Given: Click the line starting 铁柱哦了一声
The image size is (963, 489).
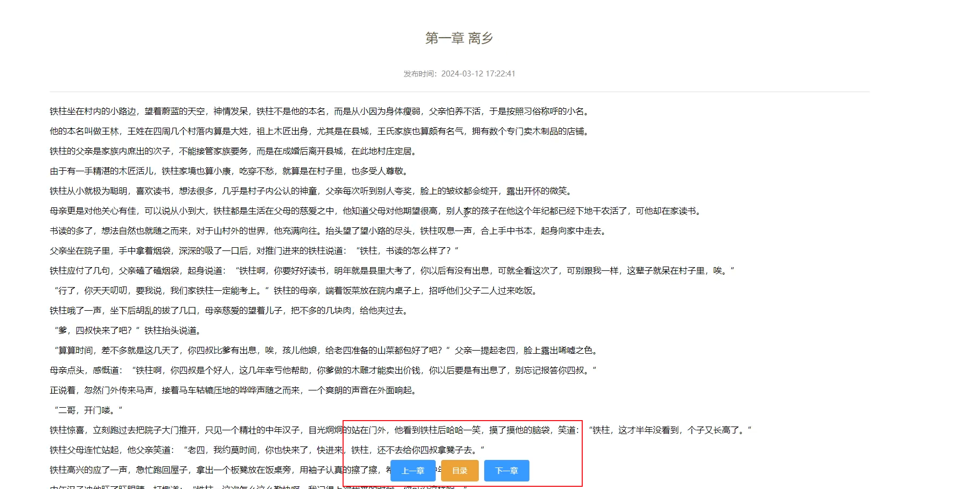Looking at the screenshot, I should tap(231, 311).
